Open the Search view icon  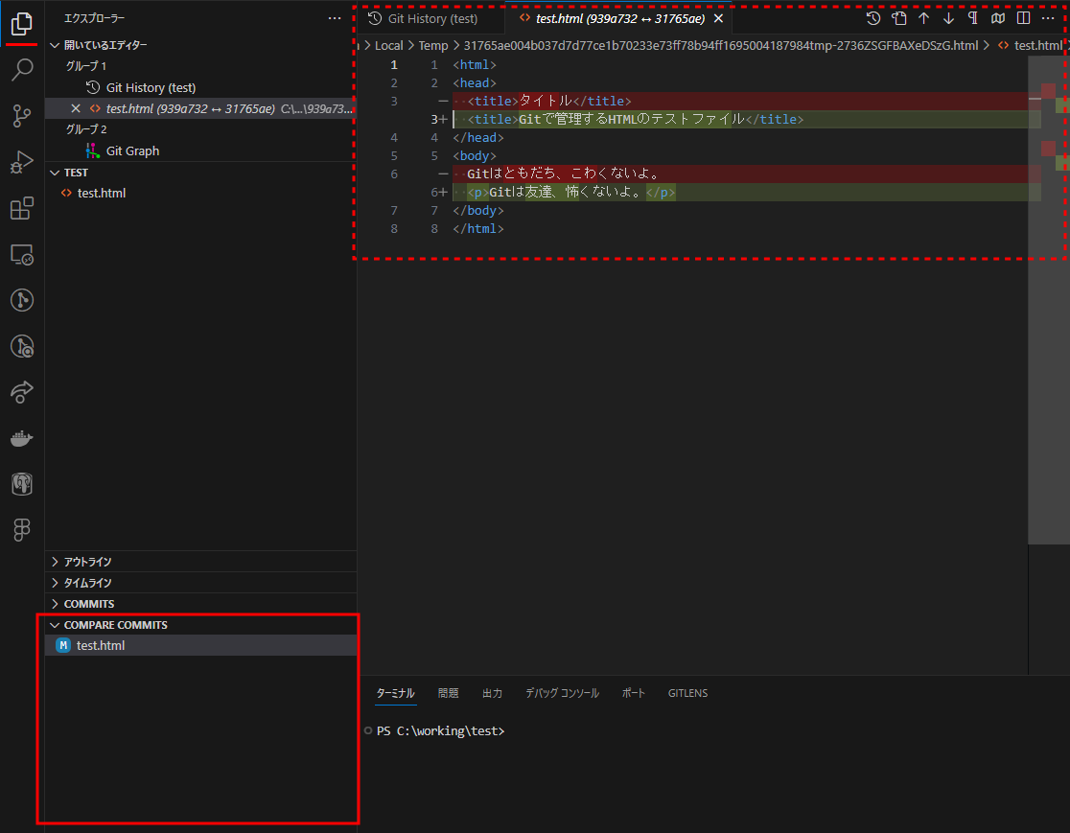[22, 70]
